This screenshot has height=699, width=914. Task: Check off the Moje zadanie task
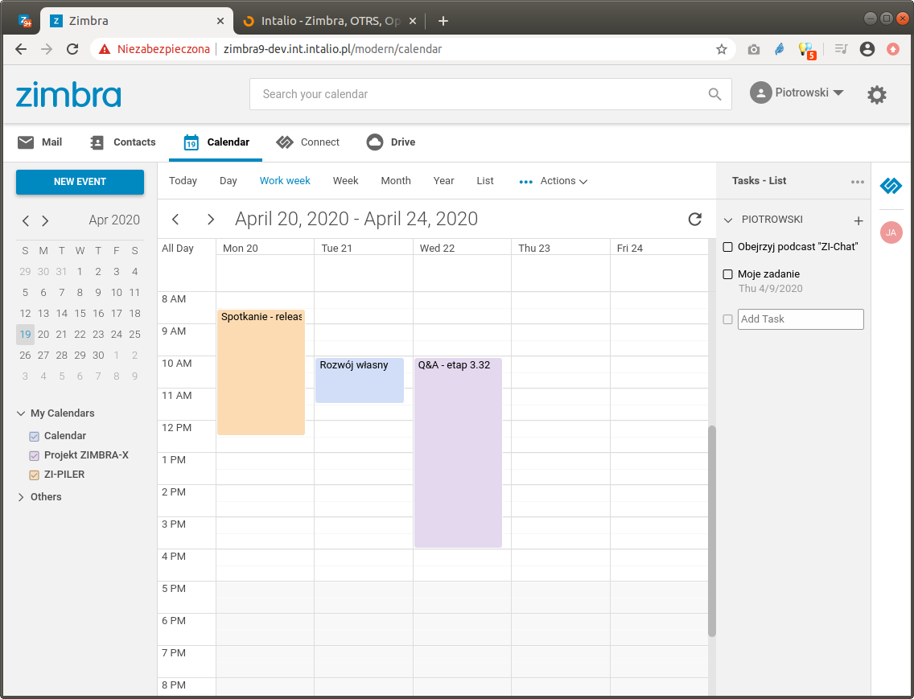(x=727, y=274)
